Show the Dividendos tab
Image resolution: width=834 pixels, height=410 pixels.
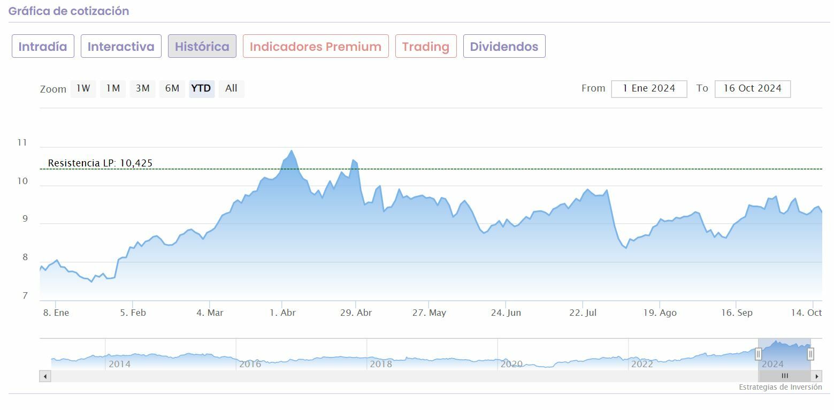[504, 47]
